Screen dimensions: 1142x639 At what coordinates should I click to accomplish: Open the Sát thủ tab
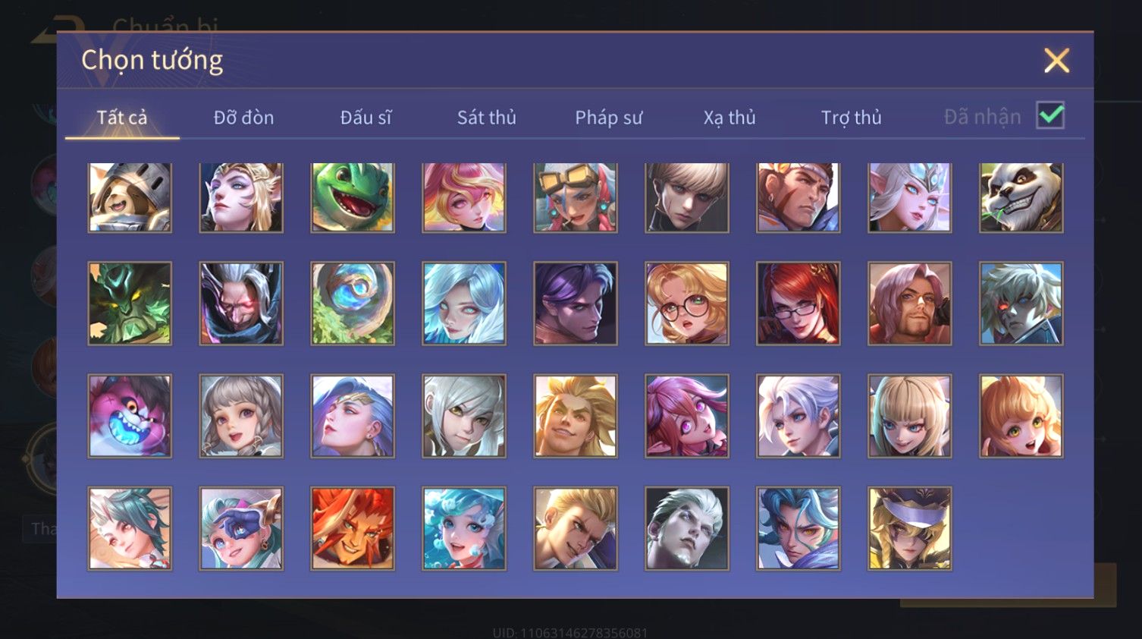pyautogui.click(x=486, y=118)
